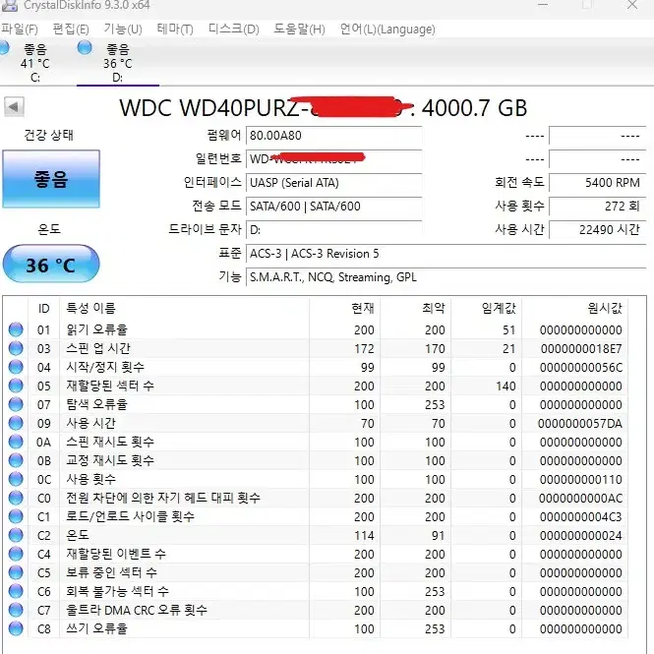Click the 현재 column header
Screen dimensions: 654x654
(x=345, y=309)
